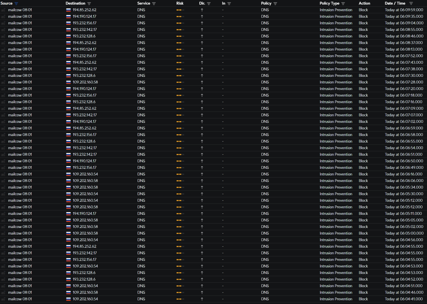Viewport: 427px width, 304px height.
Task: Click the filter icon next to Service
Action: click(154, 4)
